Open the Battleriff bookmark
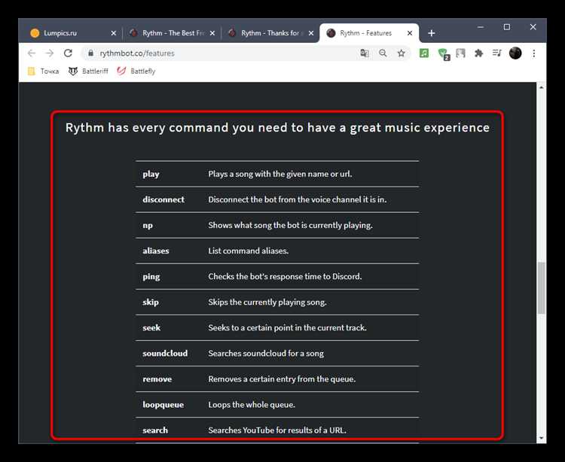 click(88, 71)
